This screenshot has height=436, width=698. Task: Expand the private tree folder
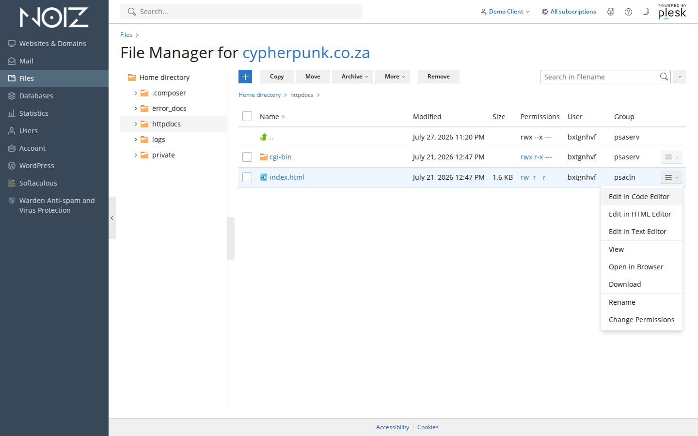pyautogui.click(x=136, y=155)
